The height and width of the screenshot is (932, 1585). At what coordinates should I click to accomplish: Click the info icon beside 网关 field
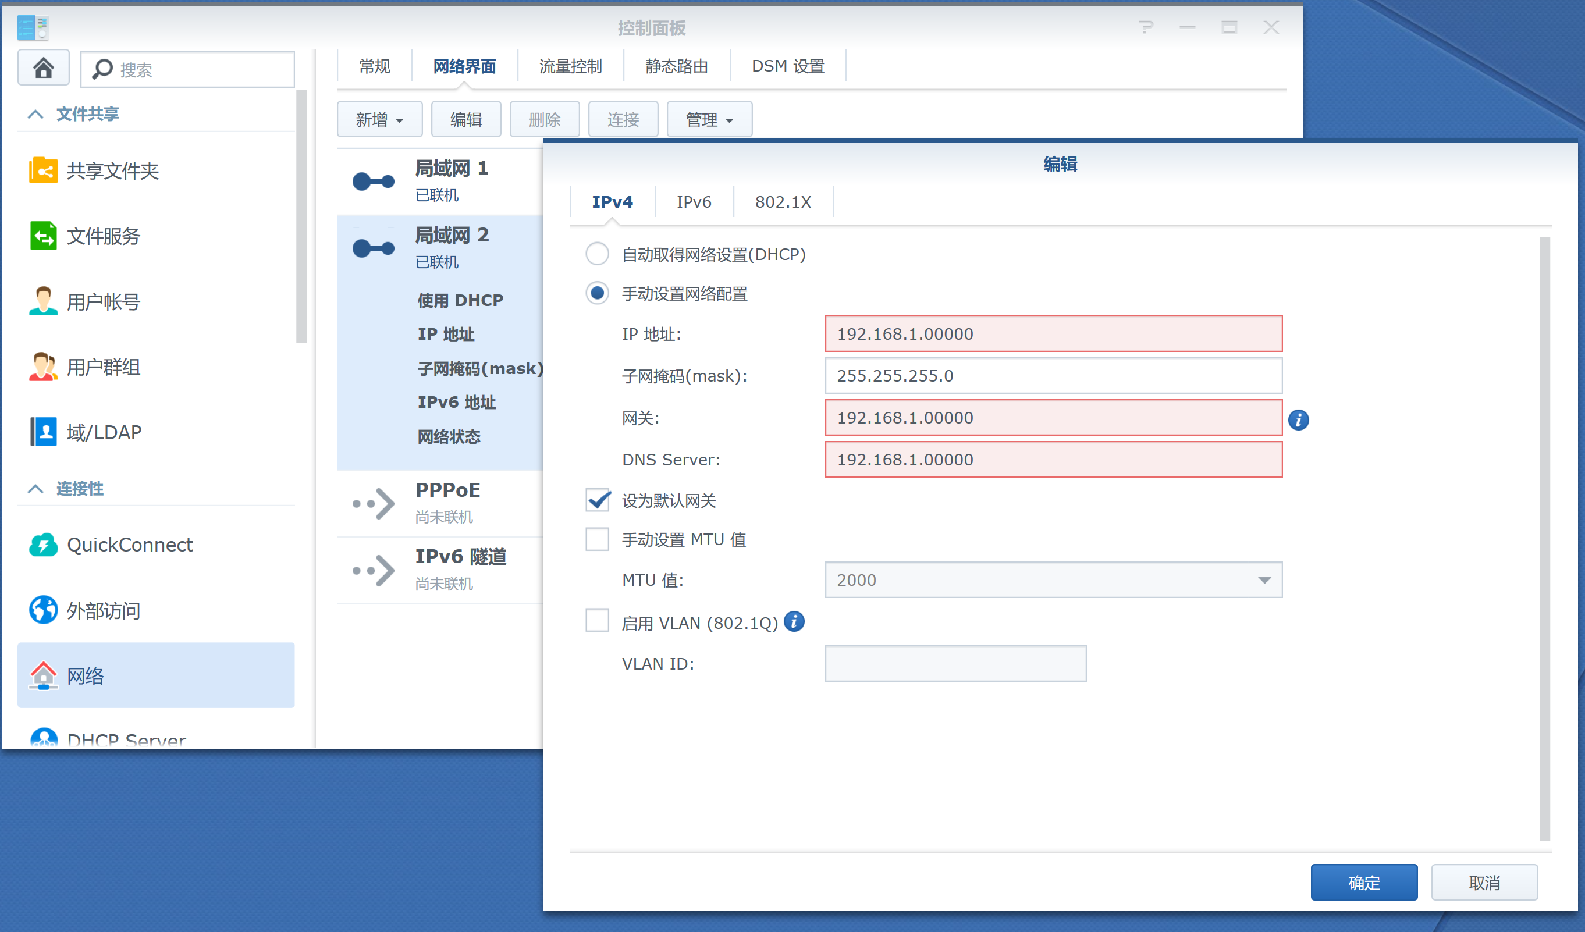pos(1298,419)
